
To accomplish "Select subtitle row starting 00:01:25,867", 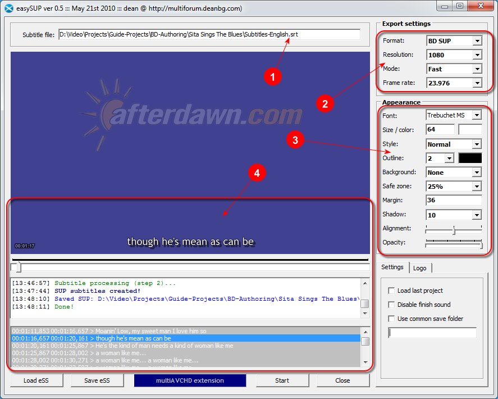I will click(186, 353).
